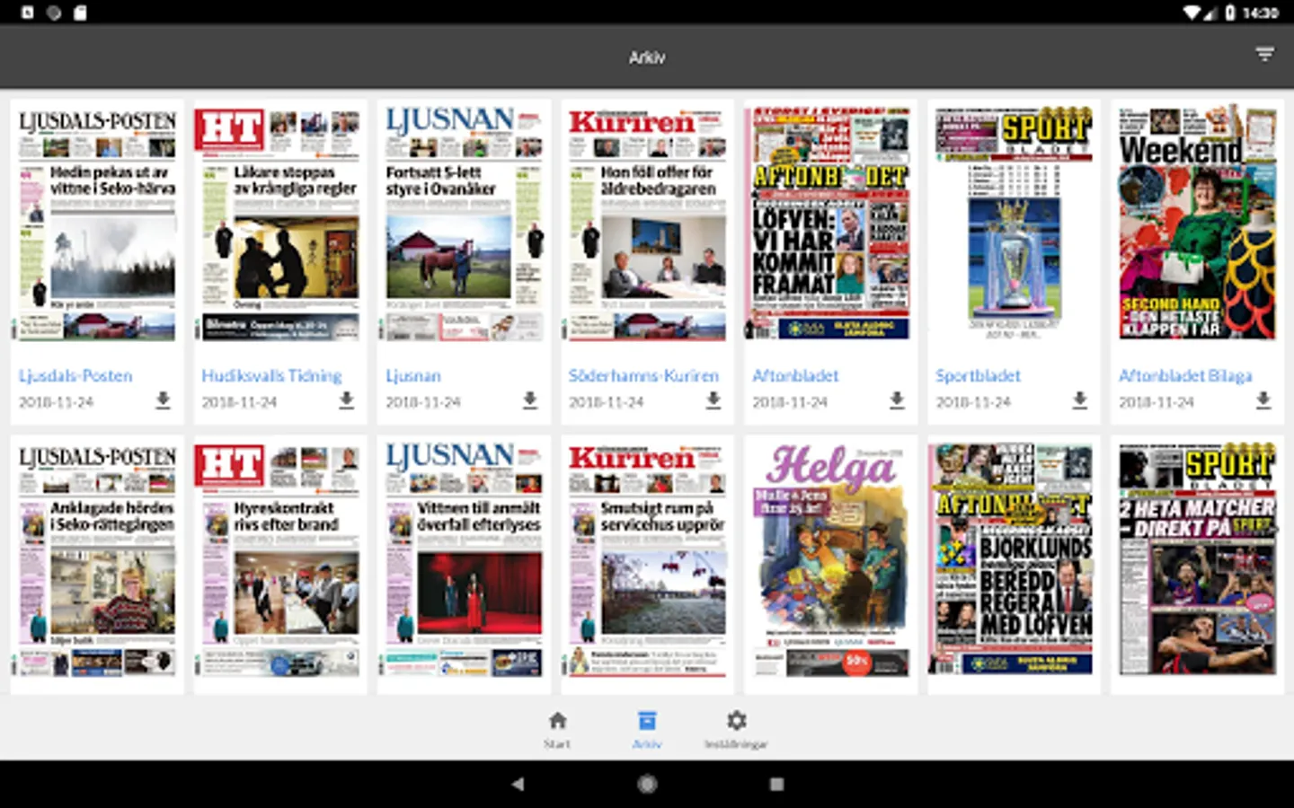Image resolution: width=1294 pixels, height=808 pixels.
Task: Go to the Start tab
Action: 557,729
